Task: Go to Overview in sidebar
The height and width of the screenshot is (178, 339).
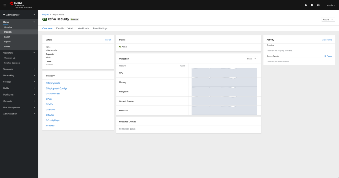Action: click(8, 27)
